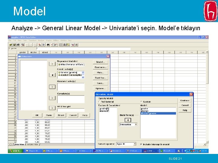Click Help in the Univariate: Model dialog
This screenshot has height=163, width=218.
click(x=185, y=110)
